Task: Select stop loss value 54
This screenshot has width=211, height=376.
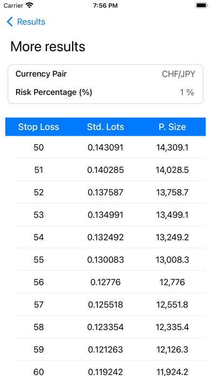Action: [x=38, y=237]
